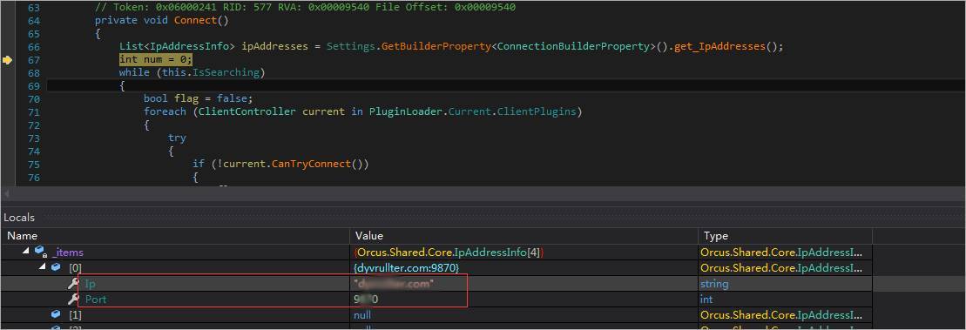966x330 pixels.
Task: Select the Port property row name
Action: tap(96, 300)
